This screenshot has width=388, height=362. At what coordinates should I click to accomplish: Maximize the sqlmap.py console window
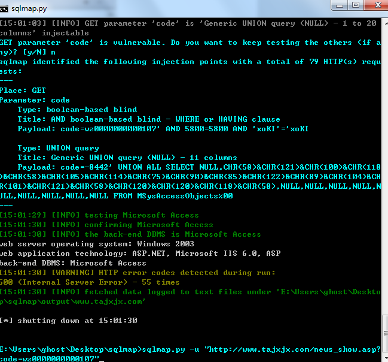[356, 5]
